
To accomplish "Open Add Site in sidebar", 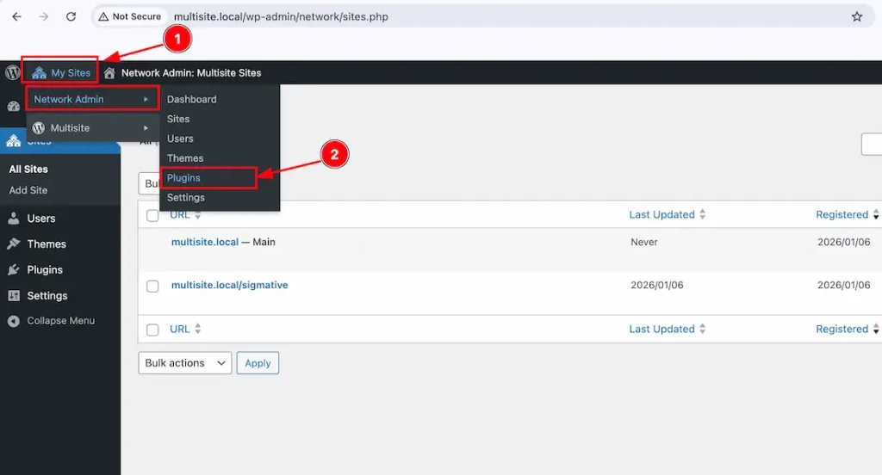I will [28, 190].
